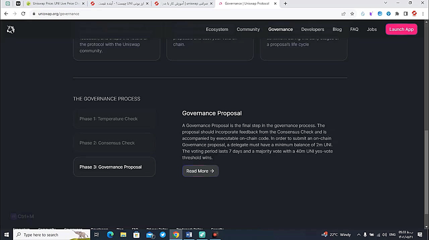The height and width of the screenshot is (240, 429).
Task: Click the page vertical scrollbar thumb
Action: click(426, 172)
